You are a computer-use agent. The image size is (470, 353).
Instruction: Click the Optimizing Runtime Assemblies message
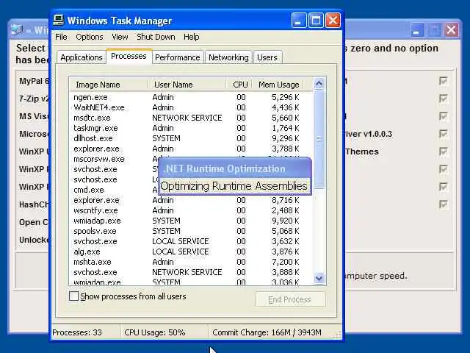(234, 186)
